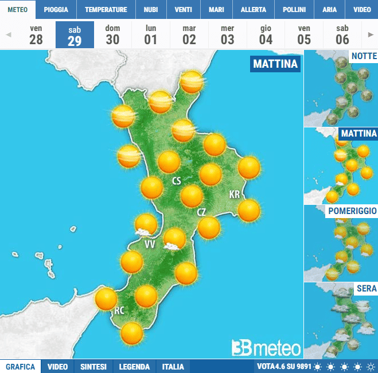Go to previous days with left arrow
Screen dimensions: 378x373
point(9,35)
